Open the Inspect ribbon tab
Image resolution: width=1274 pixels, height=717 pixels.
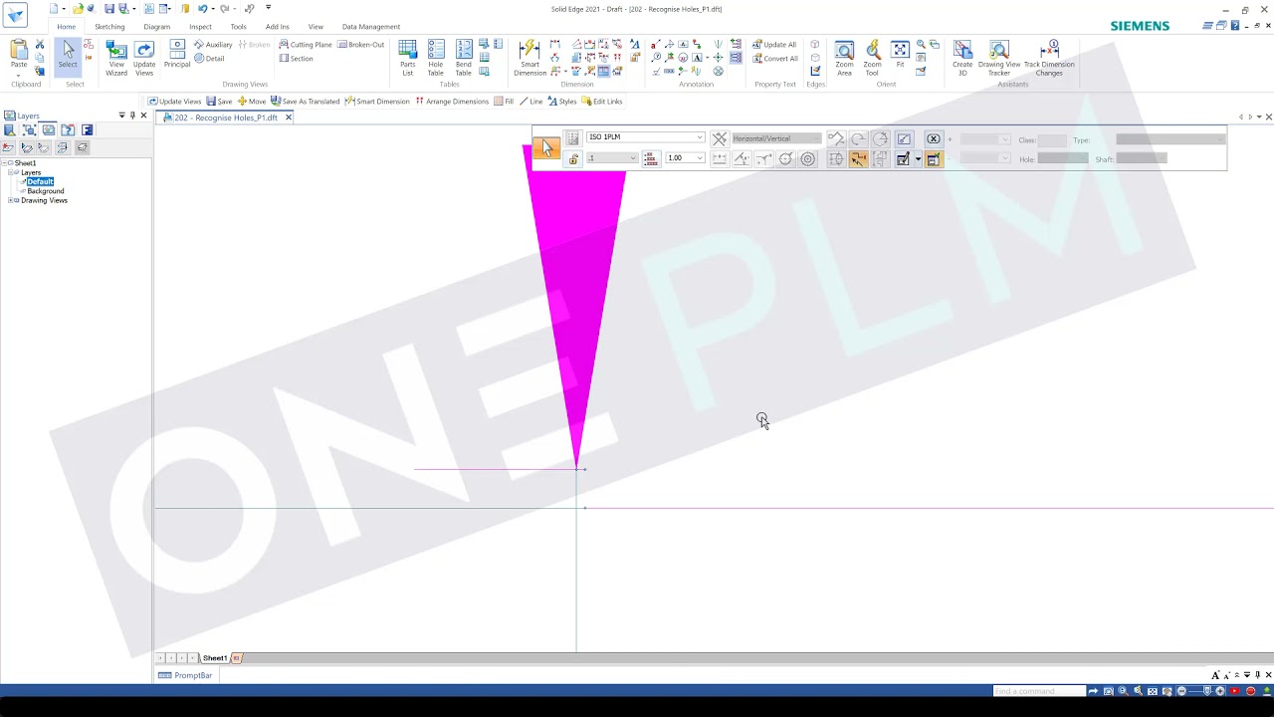coord(200,27)
